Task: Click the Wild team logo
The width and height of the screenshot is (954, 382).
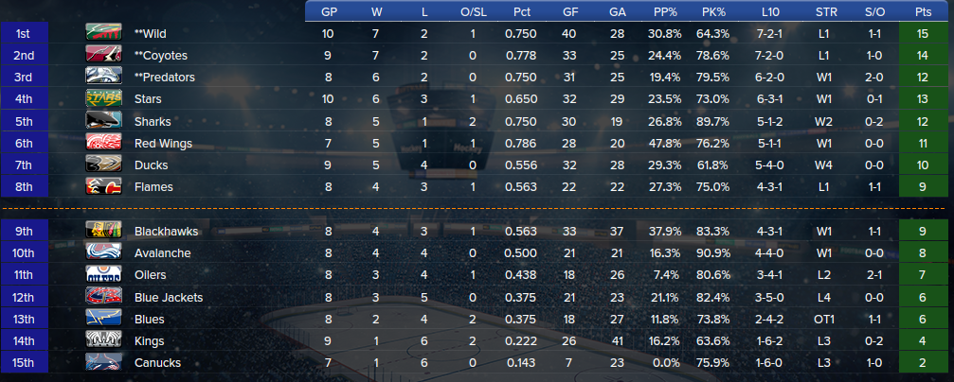Action: coord(103,33)
